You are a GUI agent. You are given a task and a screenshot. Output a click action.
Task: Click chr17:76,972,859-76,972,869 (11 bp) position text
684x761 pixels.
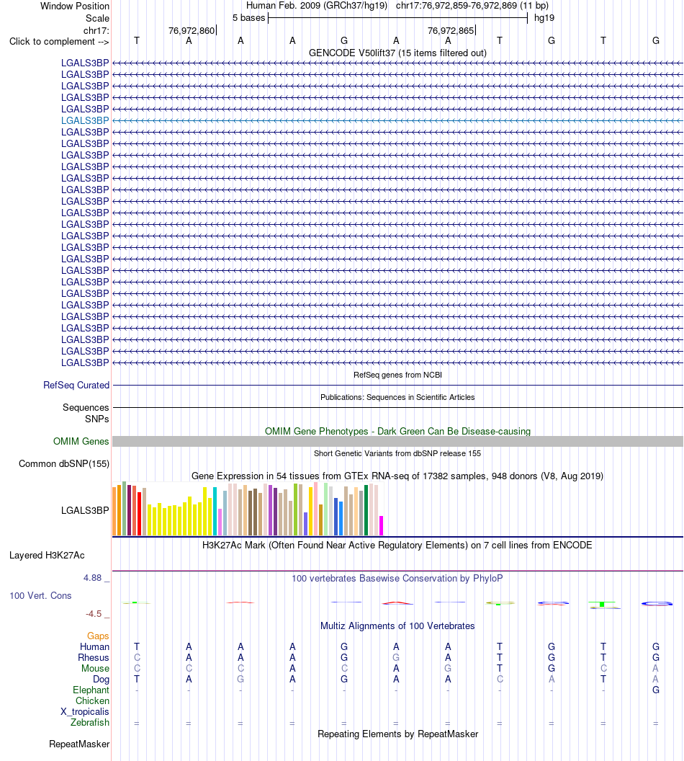coord(472,5)
